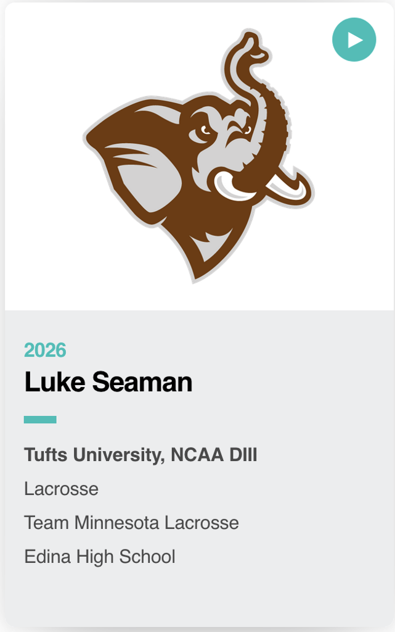The image size is (395, 632).
Task: Open Team Minnesota Lacrosse club line
Action: (x=131, y=523)
